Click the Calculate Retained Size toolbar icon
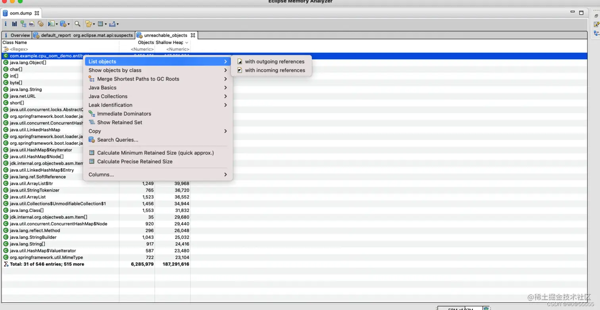The image size is (600, 310). pyautogui.click(x=100, y=24)
